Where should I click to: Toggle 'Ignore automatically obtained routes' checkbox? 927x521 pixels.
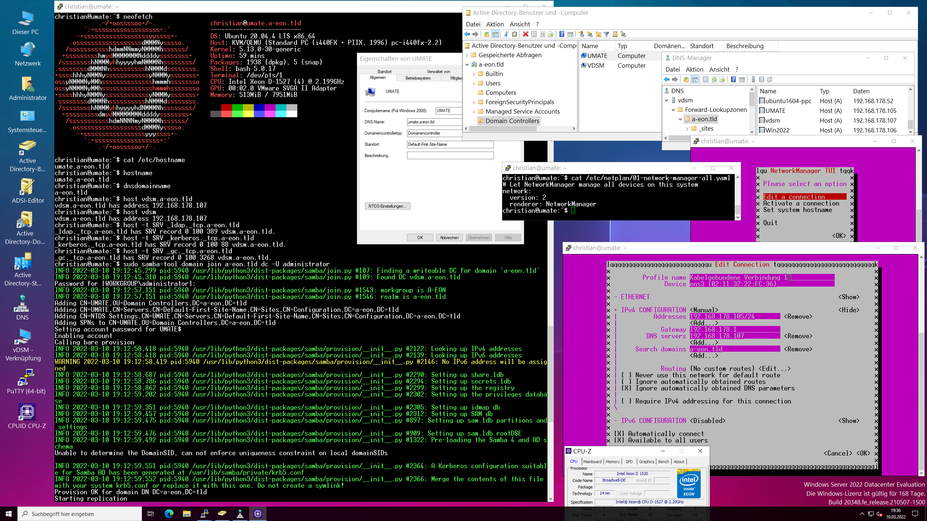point(693,382)
